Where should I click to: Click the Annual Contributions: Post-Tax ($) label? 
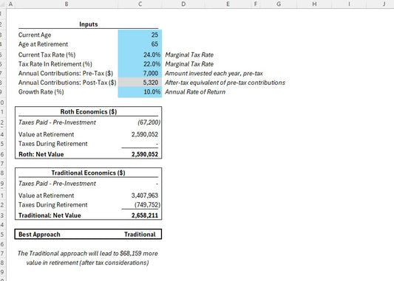(67, 83)
